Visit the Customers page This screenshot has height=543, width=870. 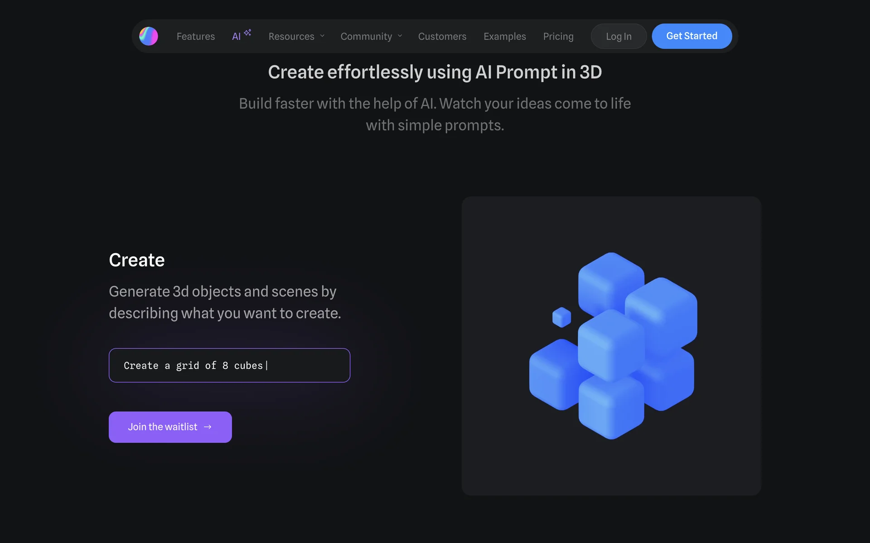coord(442,36)
